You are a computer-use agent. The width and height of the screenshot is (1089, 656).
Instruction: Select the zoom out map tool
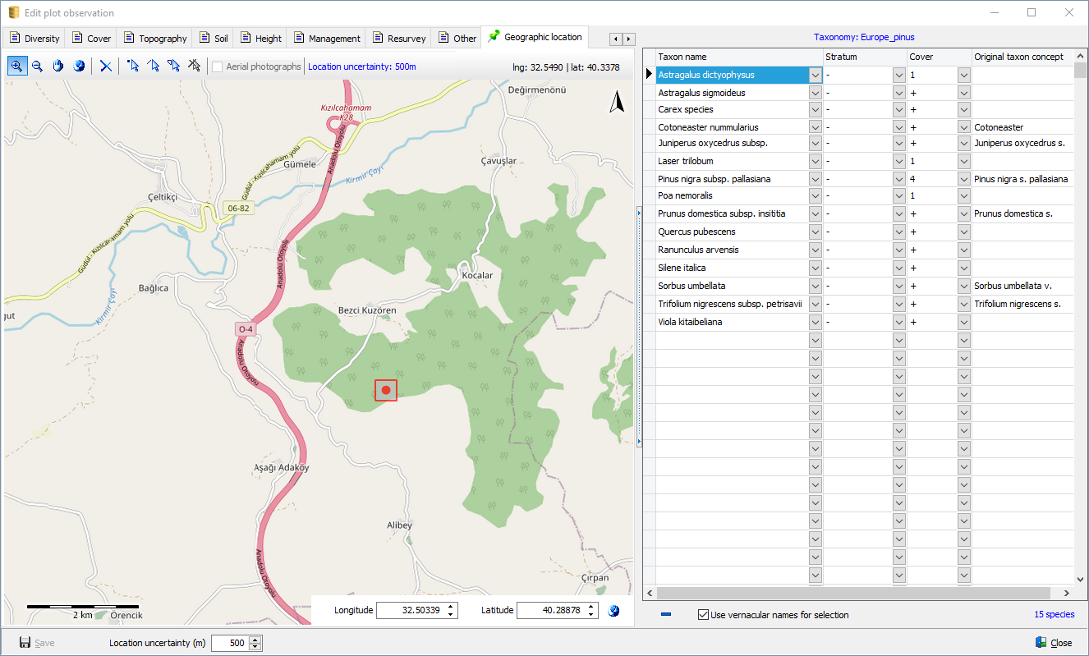pos(37,67)
